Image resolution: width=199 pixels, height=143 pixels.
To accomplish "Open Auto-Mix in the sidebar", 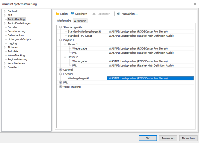I will pos(13,51).
